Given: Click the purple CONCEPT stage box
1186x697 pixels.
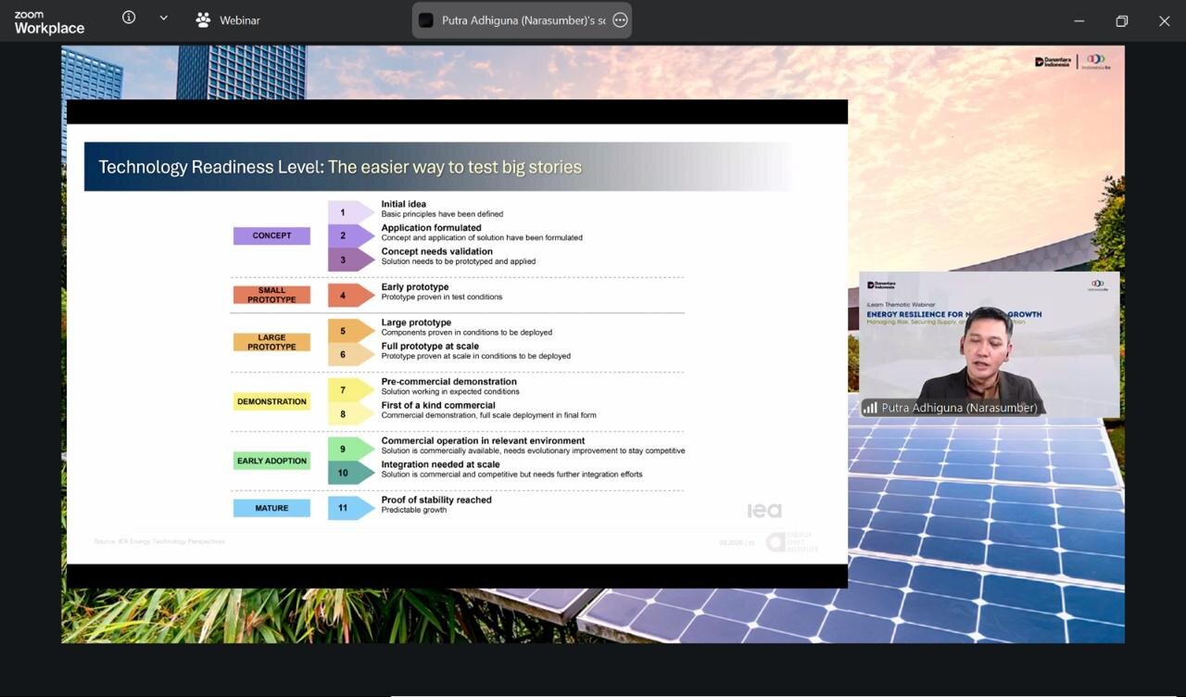Looking at the screenshot, I should (271, 235).
